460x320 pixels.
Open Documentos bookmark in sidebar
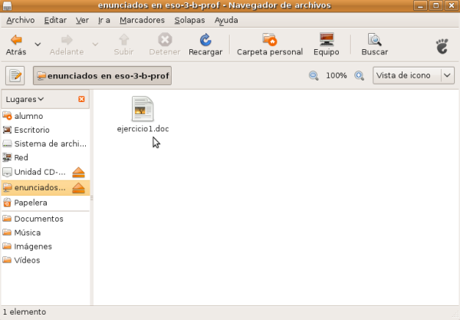point(38,219)
